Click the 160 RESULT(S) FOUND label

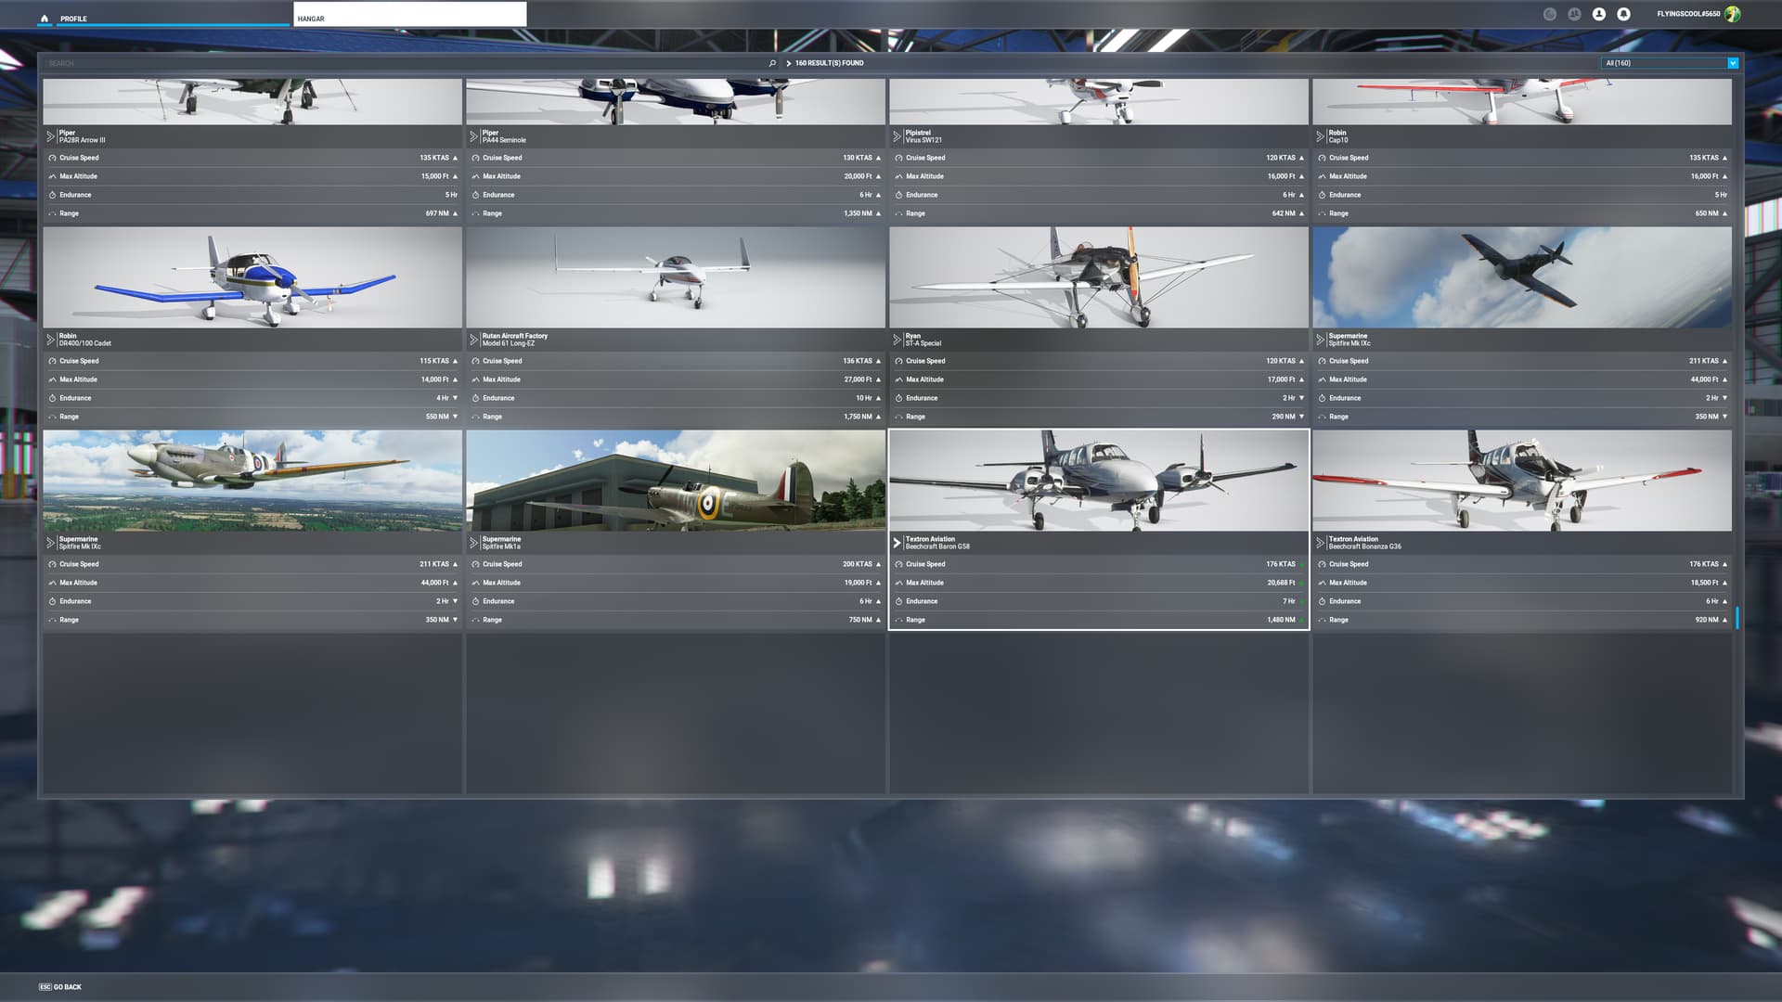pyautogui.click(x=829, y=63)
